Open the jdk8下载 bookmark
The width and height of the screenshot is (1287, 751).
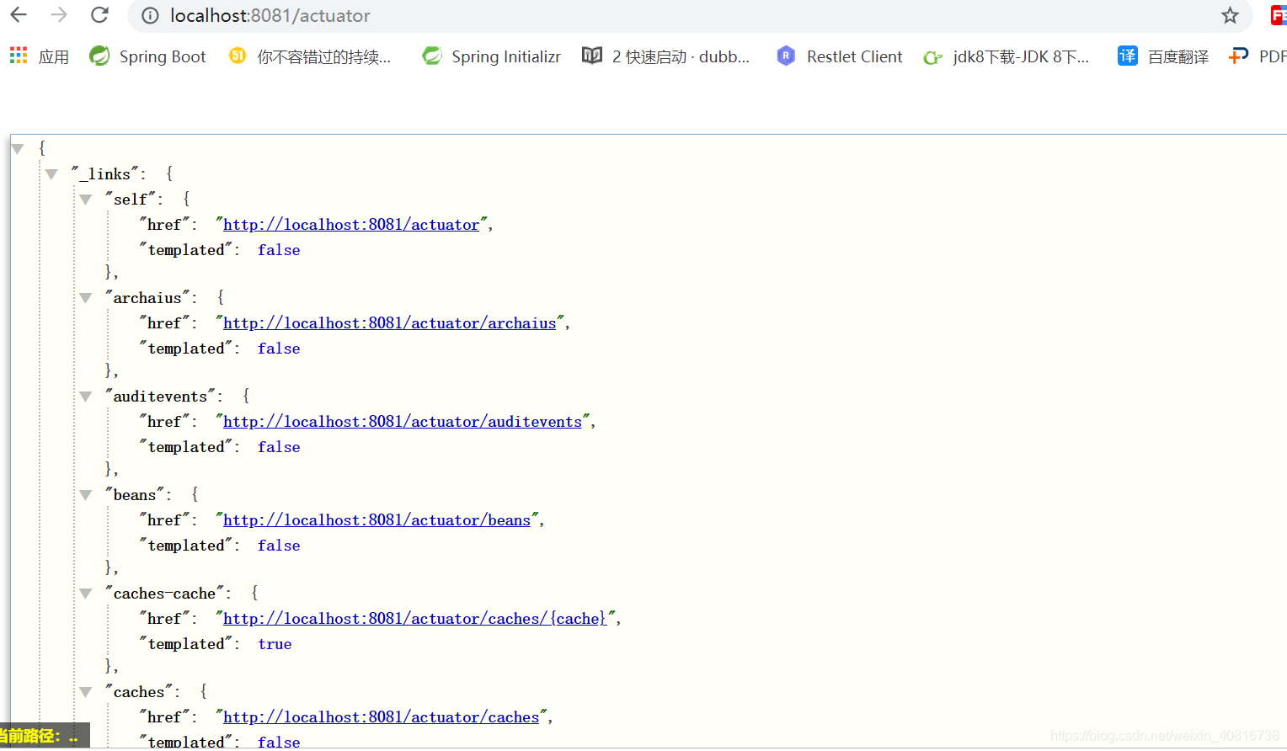click(x=1007, y=56)
